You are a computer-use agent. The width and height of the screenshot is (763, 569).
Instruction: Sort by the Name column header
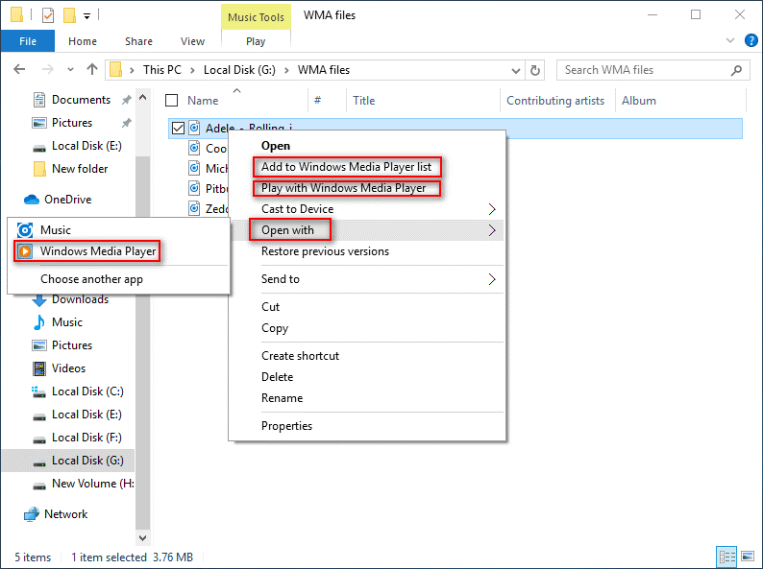(203, 101)
